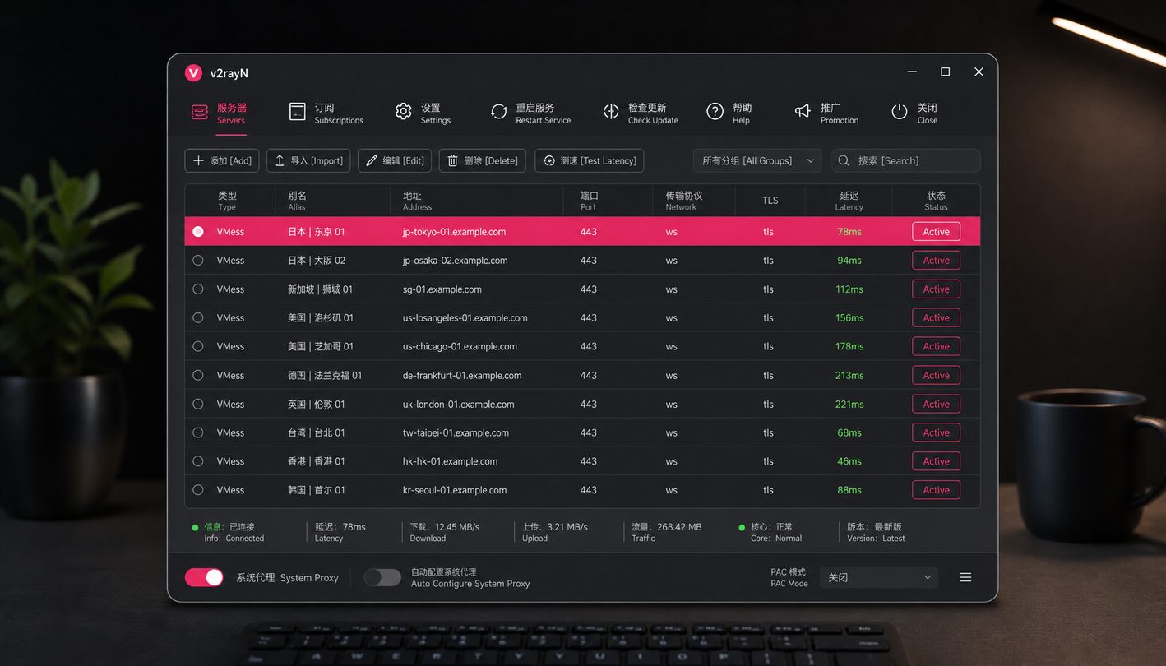Sort by the Port column header
This screenshot has width=1166, height=666.
point(589,201)
